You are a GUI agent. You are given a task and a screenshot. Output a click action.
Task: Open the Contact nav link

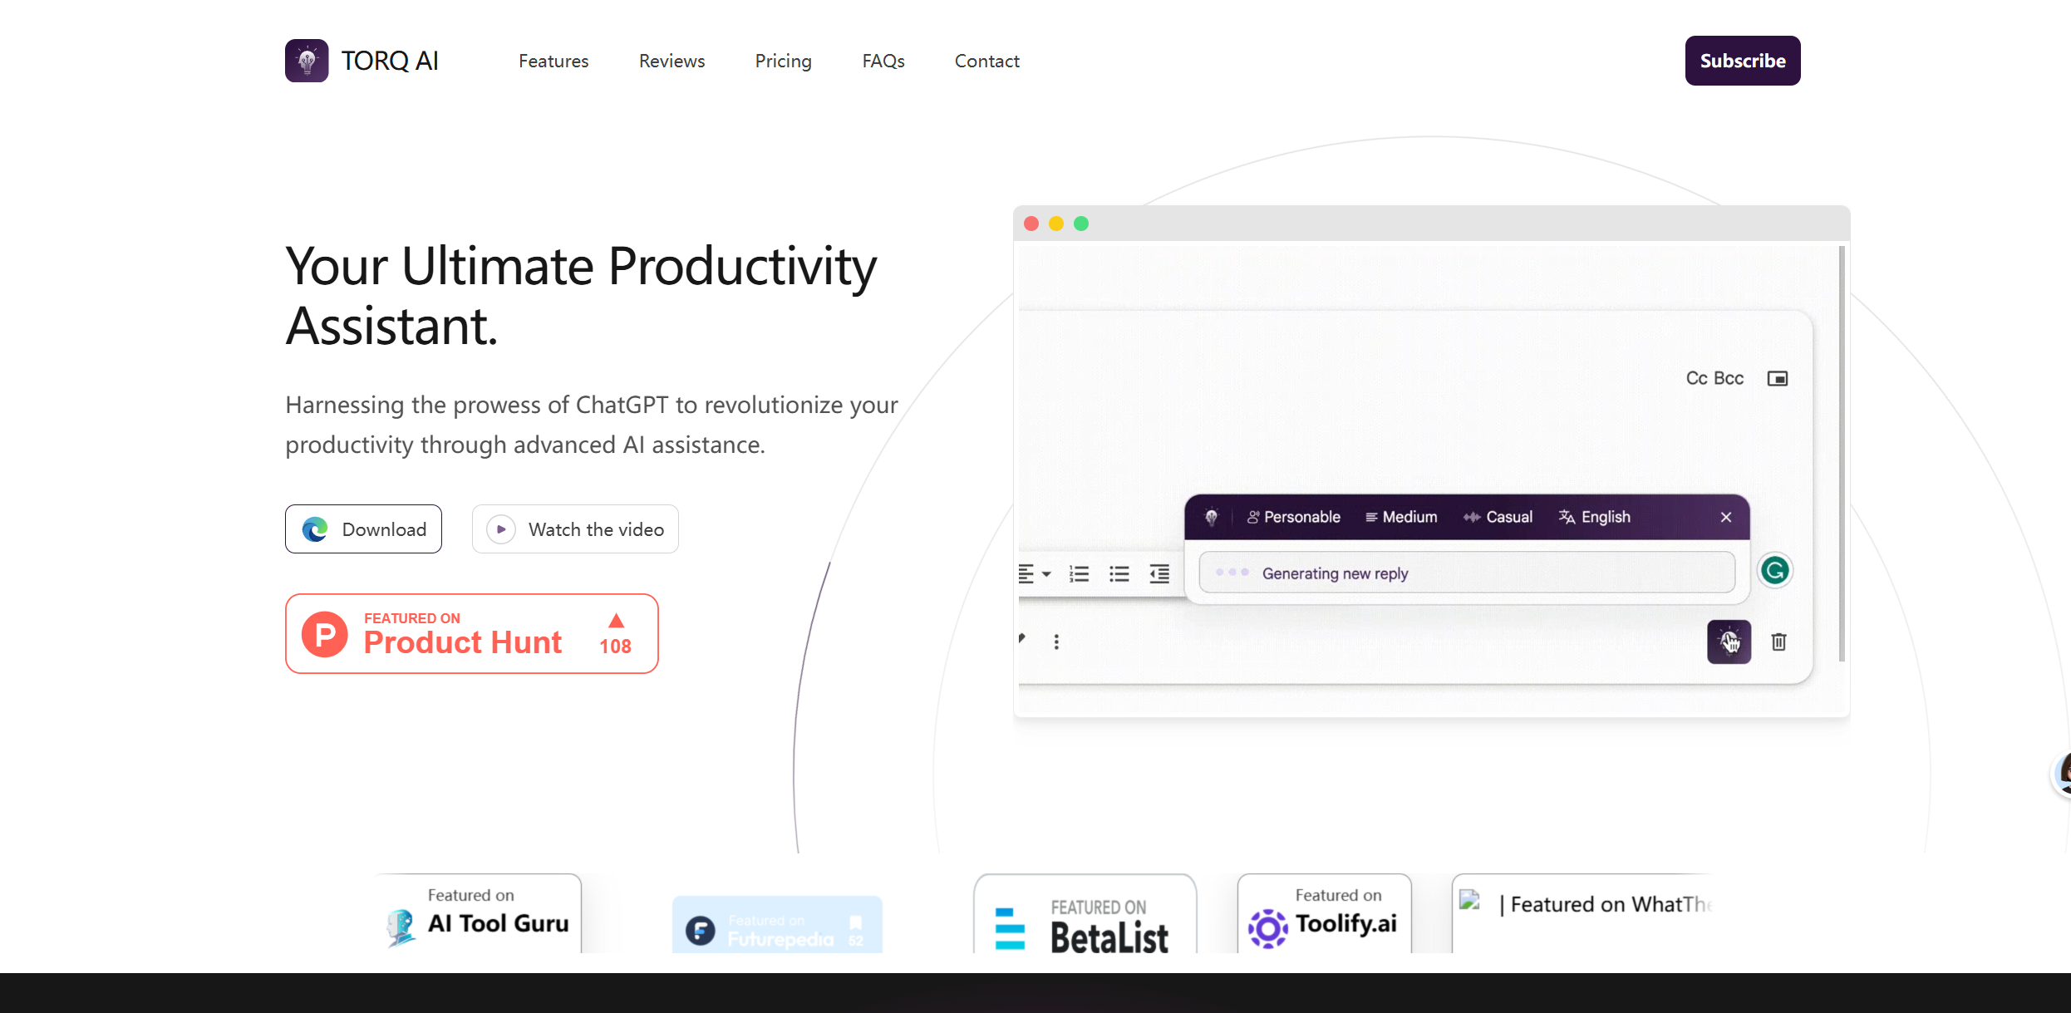[986, 61]
